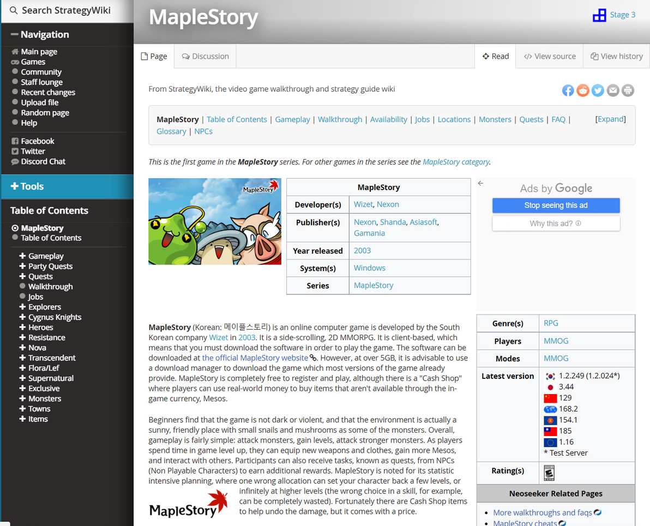The image size is (650, 526).
Task: Select the Read tab
Action: 495,56
